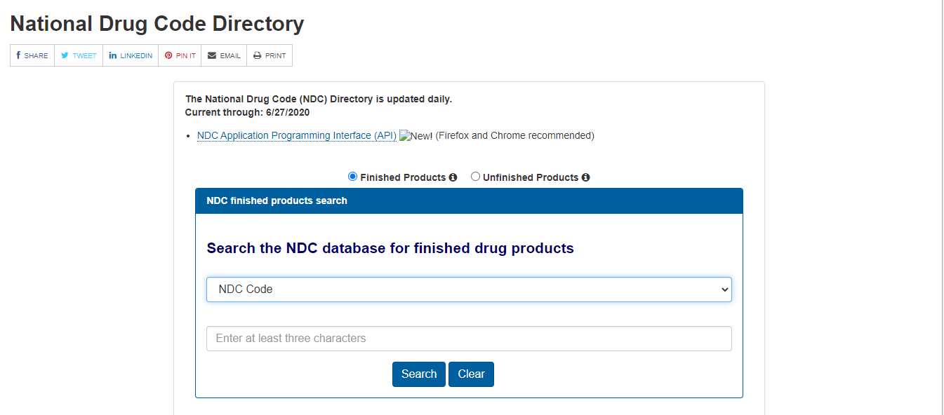The width and height of the screenshot is (944, 415).
Task: Click the Print printer icon
Action: 258,55
